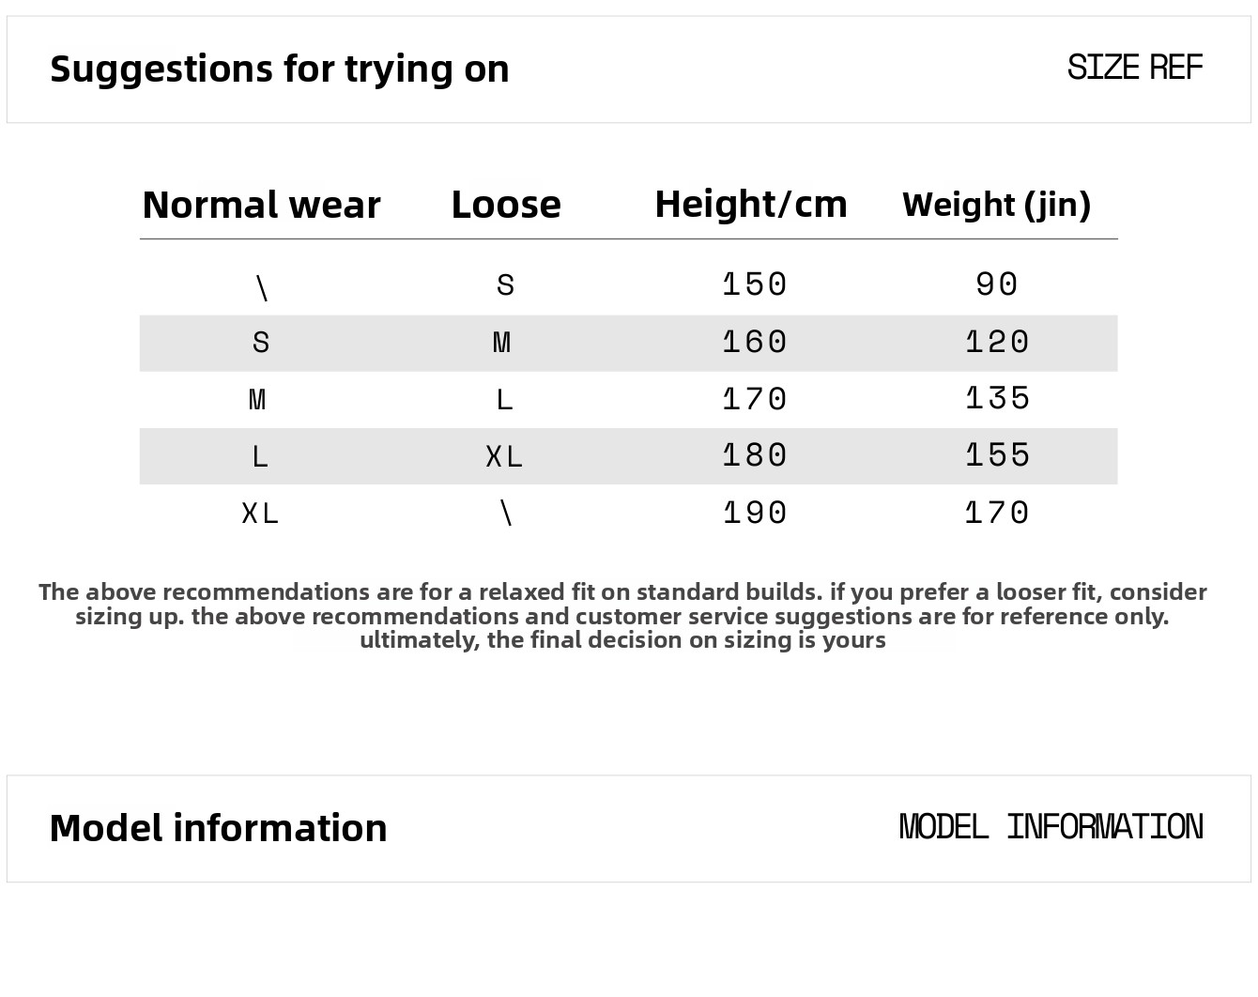
Task: Click the 120 weight value
Action: click(x=997, y=342)
